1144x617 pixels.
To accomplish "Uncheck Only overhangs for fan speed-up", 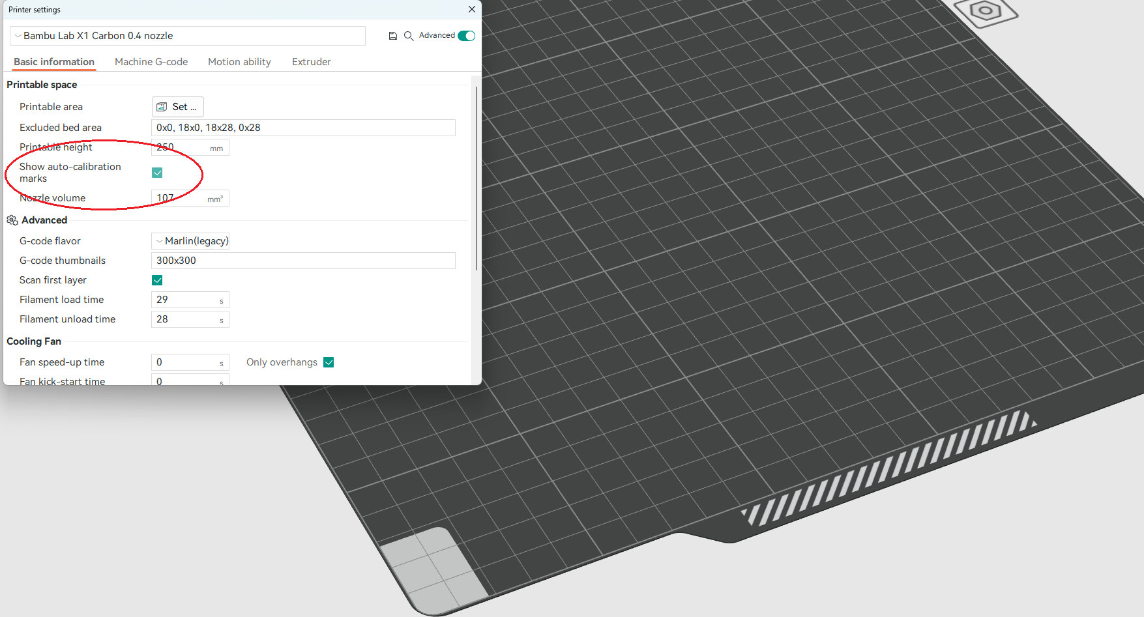I will [x=329, y=362].
